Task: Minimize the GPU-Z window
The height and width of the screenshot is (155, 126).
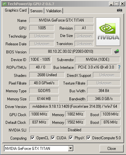Action: pyautogui.click(x=112, y=4)
